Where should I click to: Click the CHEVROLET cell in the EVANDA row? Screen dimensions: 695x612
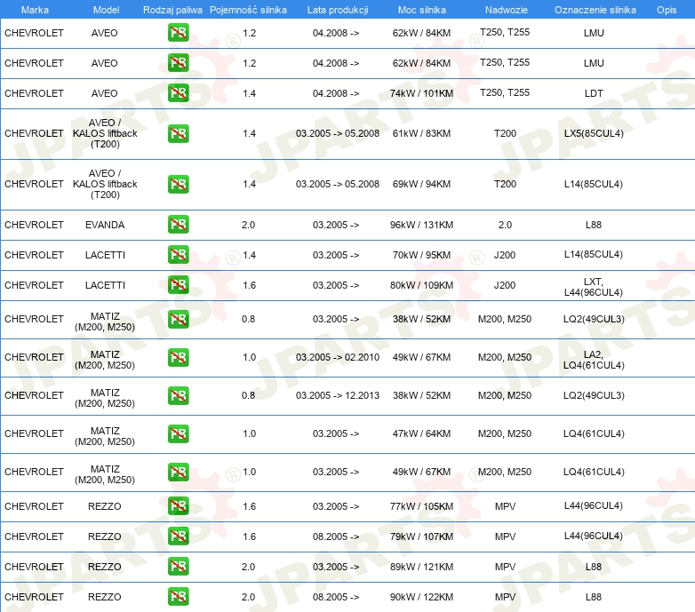point(34,225)
